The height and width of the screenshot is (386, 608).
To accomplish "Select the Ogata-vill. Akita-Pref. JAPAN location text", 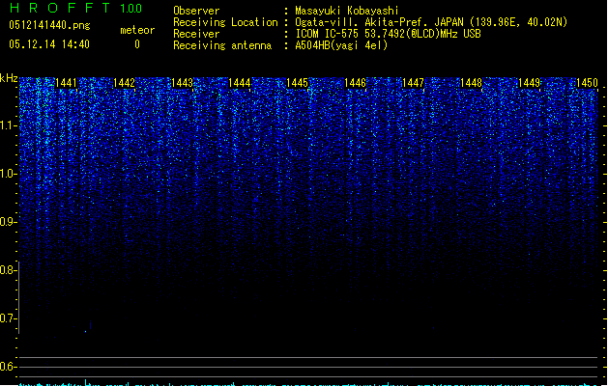I will 431,22.
